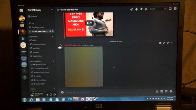
Task: Open the deals channel
Action: click(x=36, y=76)
